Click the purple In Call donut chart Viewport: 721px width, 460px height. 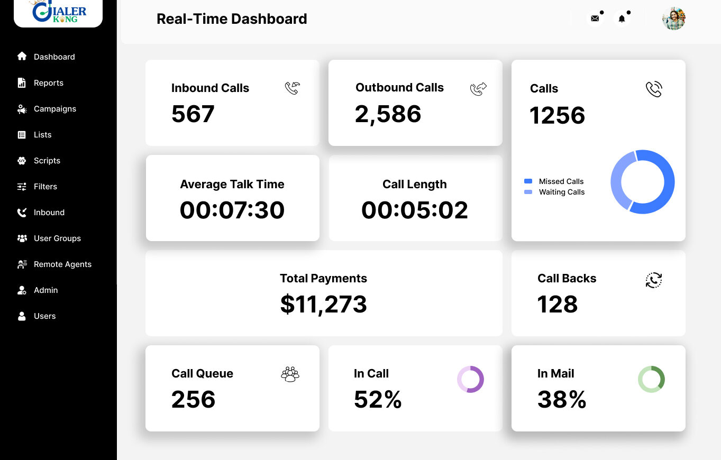470,379
